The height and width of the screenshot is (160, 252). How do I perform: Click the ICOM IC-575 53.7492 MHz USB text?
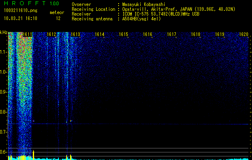[x=161, y=14]
